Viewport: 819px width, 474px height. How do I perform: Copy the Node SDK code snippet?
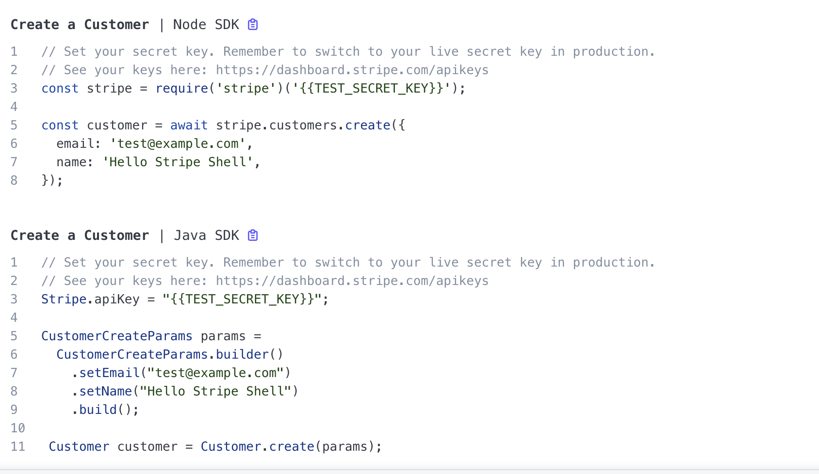pos(253,25)
